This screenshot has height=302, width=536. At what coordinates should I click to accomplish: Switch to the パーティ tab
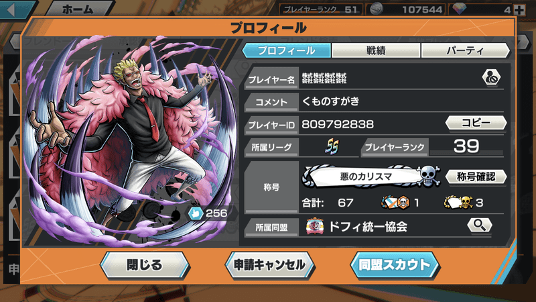tap(465, 51)
